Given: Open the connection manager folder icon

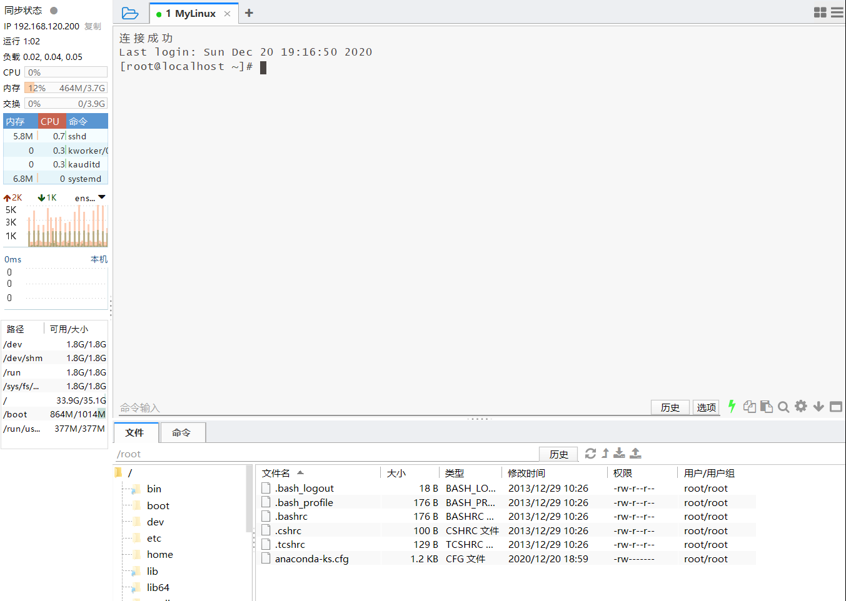Looking at the screenshot, I should [x=129, y=13].
